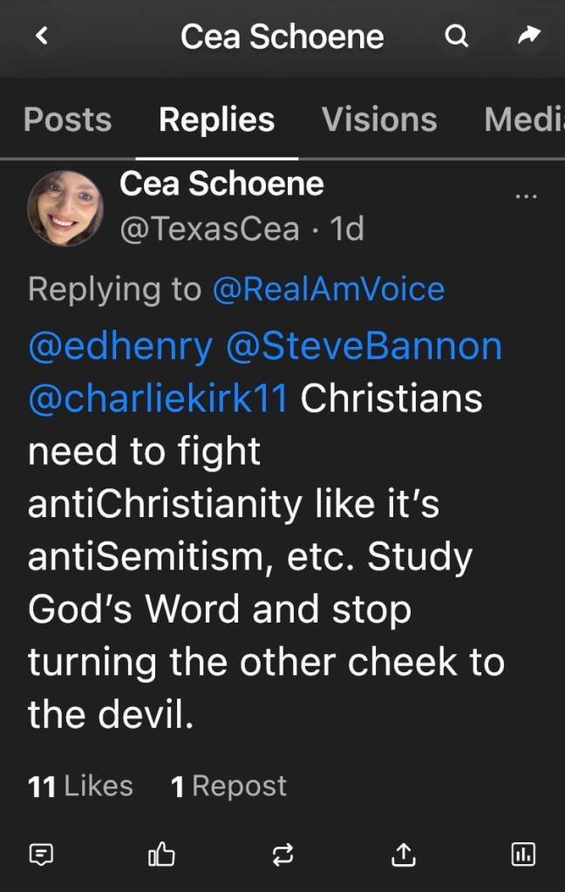Tap the @edhenry mention

[119, 346]
